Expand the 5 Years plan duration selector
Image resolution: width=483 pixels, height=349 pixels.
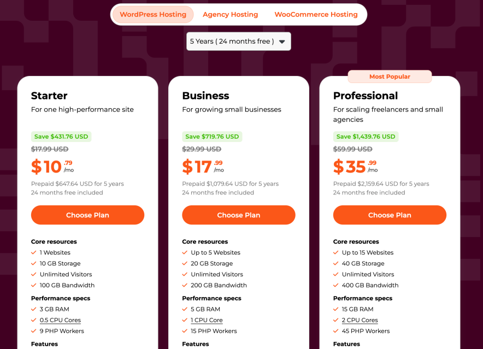tap(238, 41)
